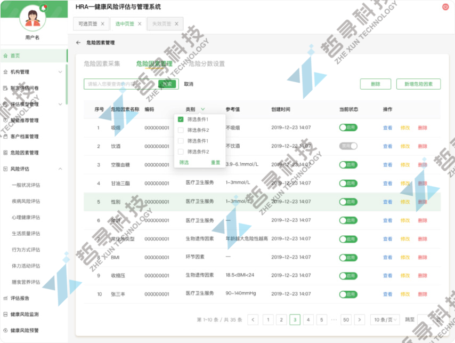The height and width of the screenshot is (343, 455).
Task: Expand the 机构管理 menu chevron
Action: [x=60, y=72]
